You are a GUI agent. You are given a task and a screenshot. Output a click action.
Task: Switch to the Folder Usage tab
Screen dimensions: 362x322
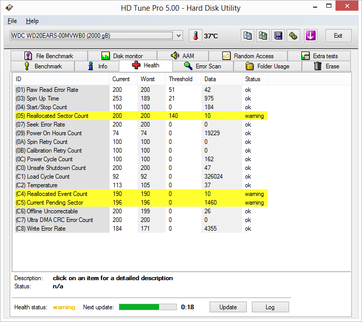click(x=268, y=66)
